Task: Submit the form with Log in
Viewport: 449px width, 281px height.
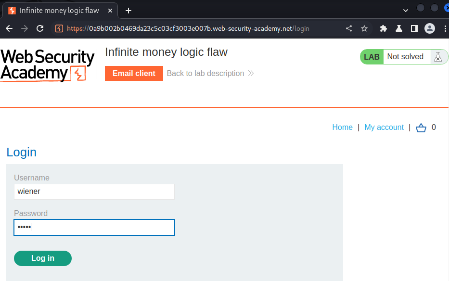Action: click(x=43, y=258)
